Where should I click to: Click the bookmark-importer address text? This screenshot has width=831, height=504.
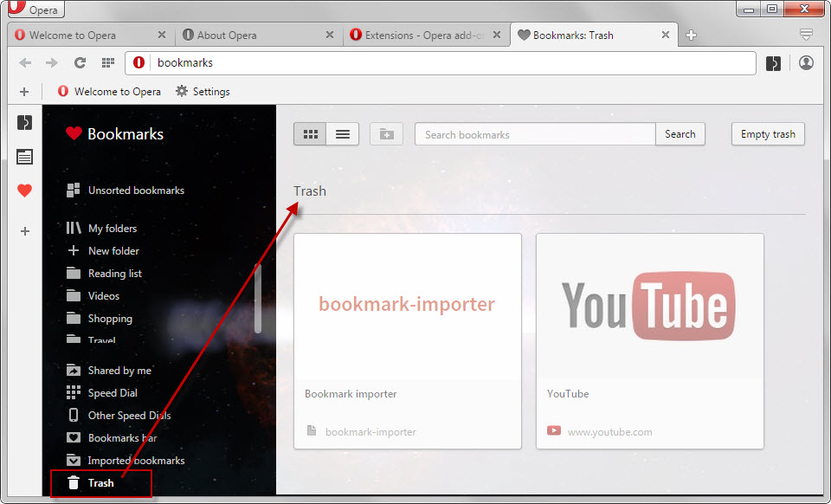click(x=371, y=432)
